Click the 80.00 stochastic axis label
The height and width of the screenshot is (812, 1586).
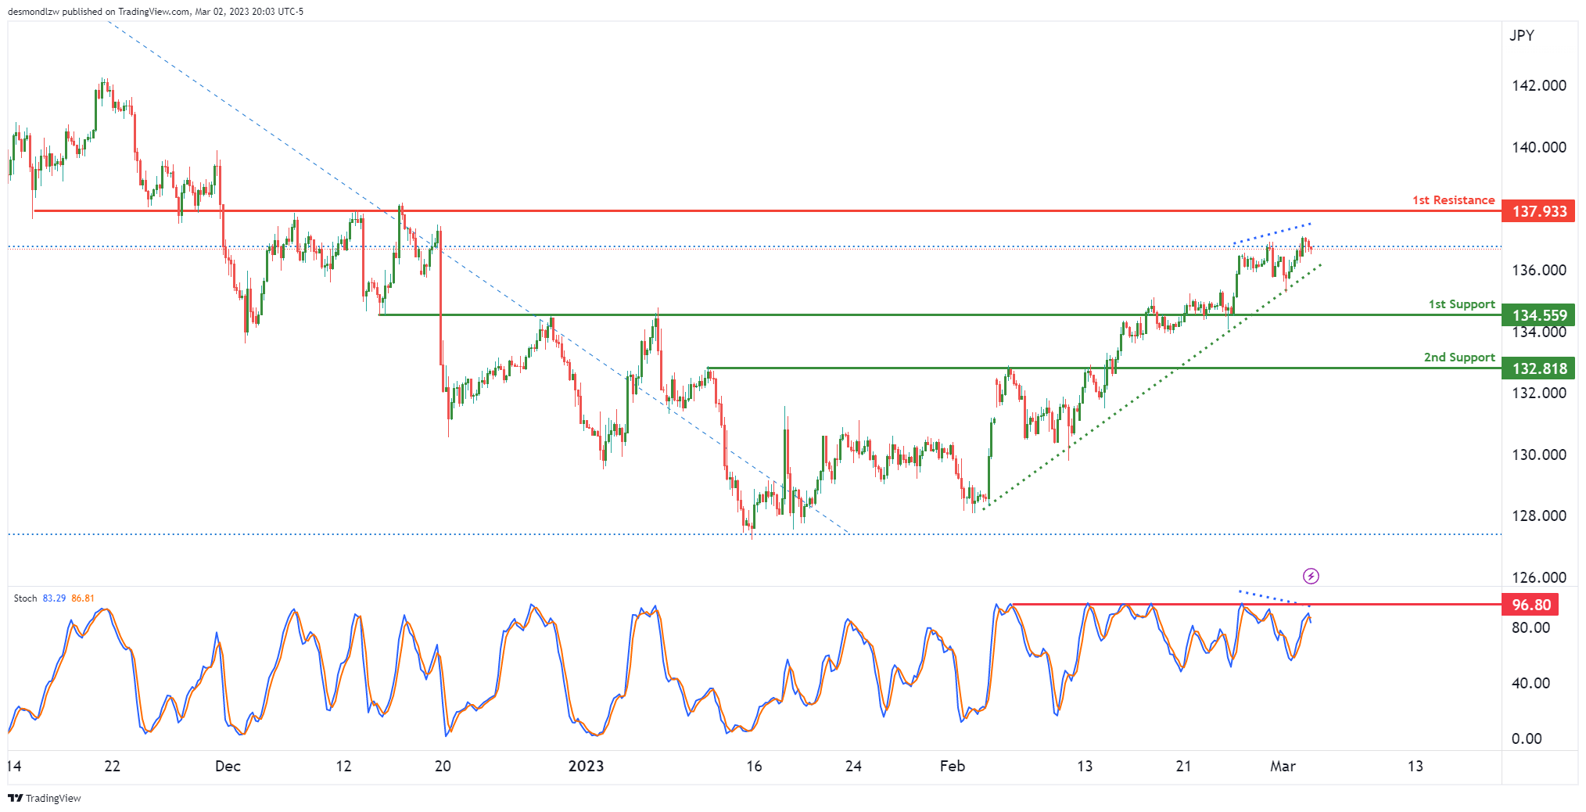coord(1530,627)
